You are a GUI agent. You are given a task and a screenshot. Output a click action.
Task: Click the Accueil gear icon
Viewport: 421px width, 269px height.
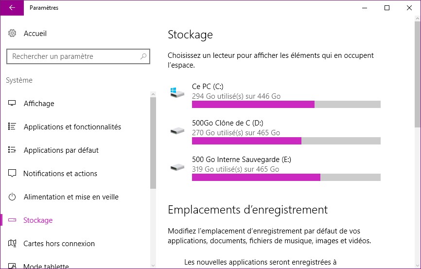(12, 34)
